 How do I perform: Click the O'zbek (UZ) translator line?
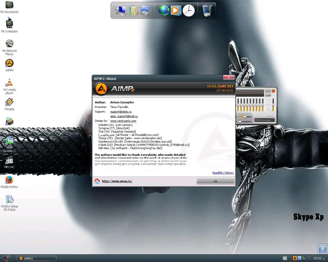click(x=144, y=145)
